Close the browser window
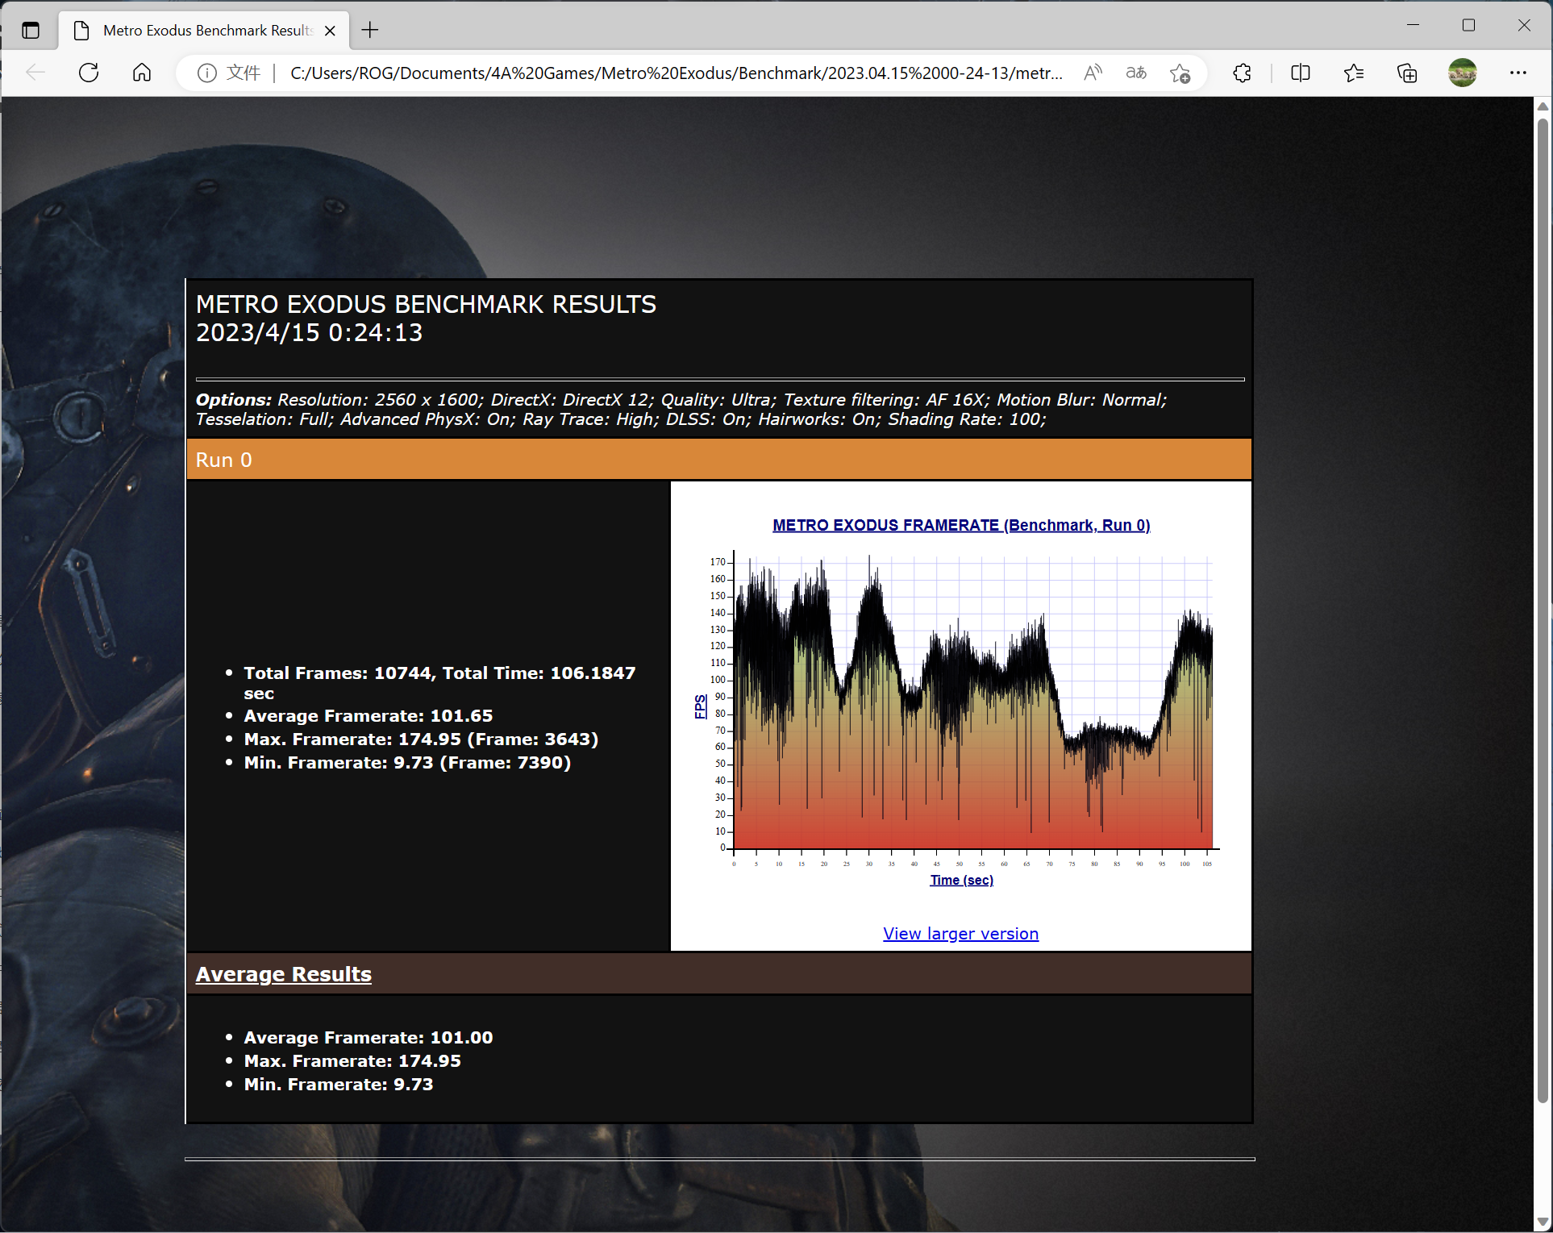Screen dimensions: 1553x1233 tap(1524, 25)
